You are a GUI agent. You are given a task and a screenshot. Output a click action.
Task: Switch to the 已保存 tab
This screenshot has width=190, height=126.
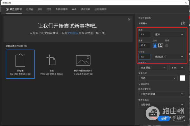(x=30, y=9)
